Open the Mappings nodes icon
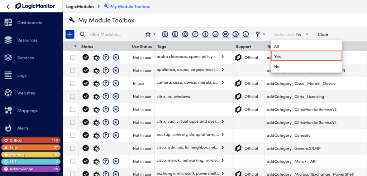 [8, 111]
